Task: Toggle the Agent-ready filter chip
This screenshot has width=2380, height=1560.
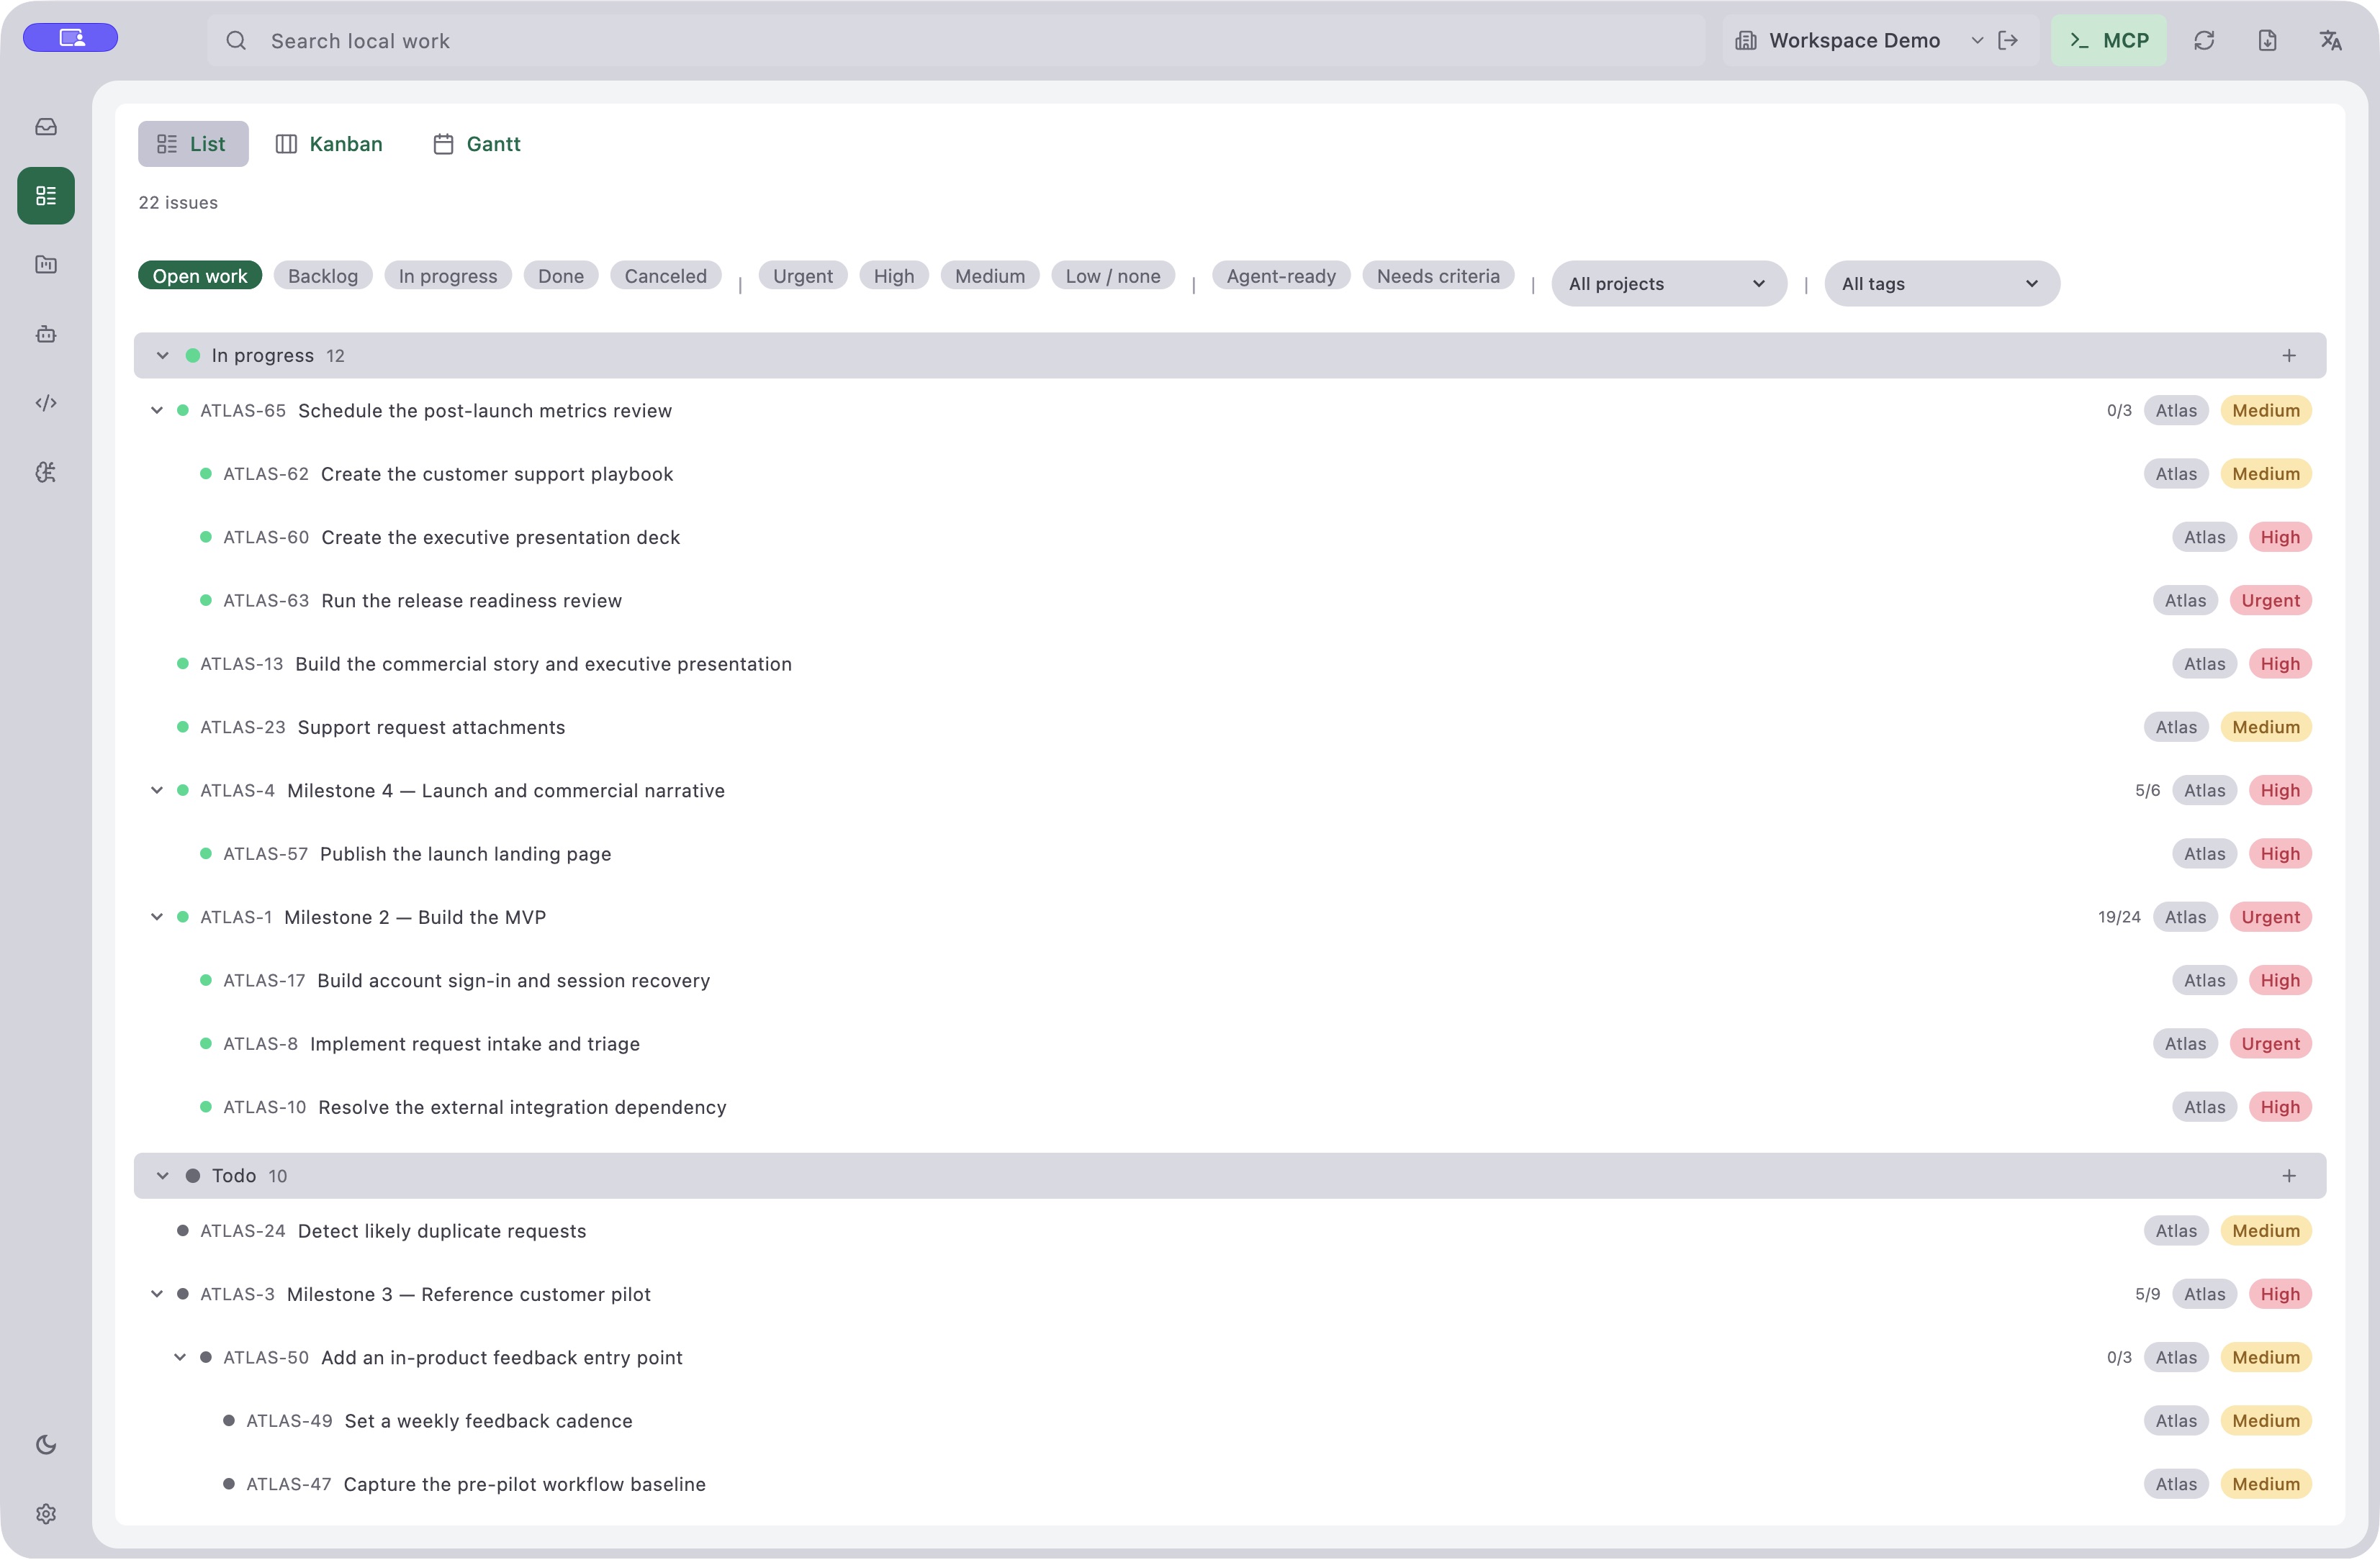Action: [x=1281, y=276]
